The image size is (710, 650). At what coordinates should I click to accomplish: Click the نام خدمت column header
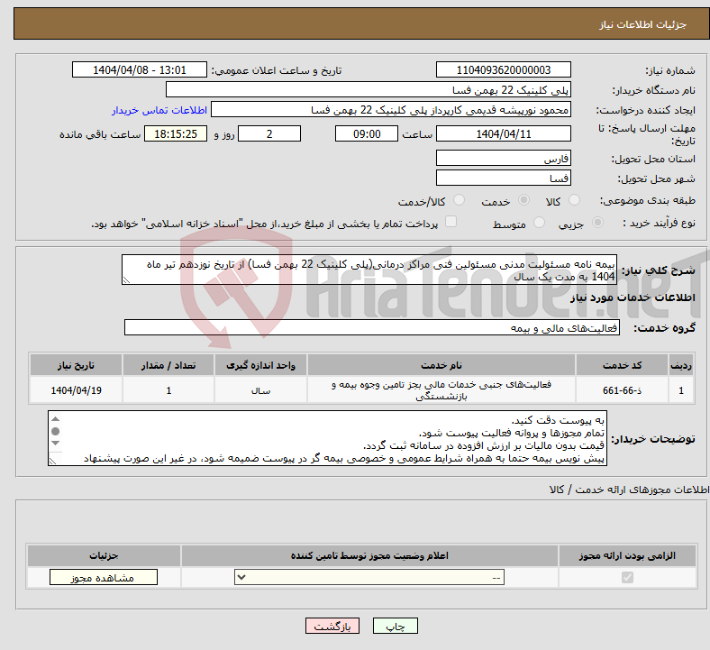pos(441,365)
